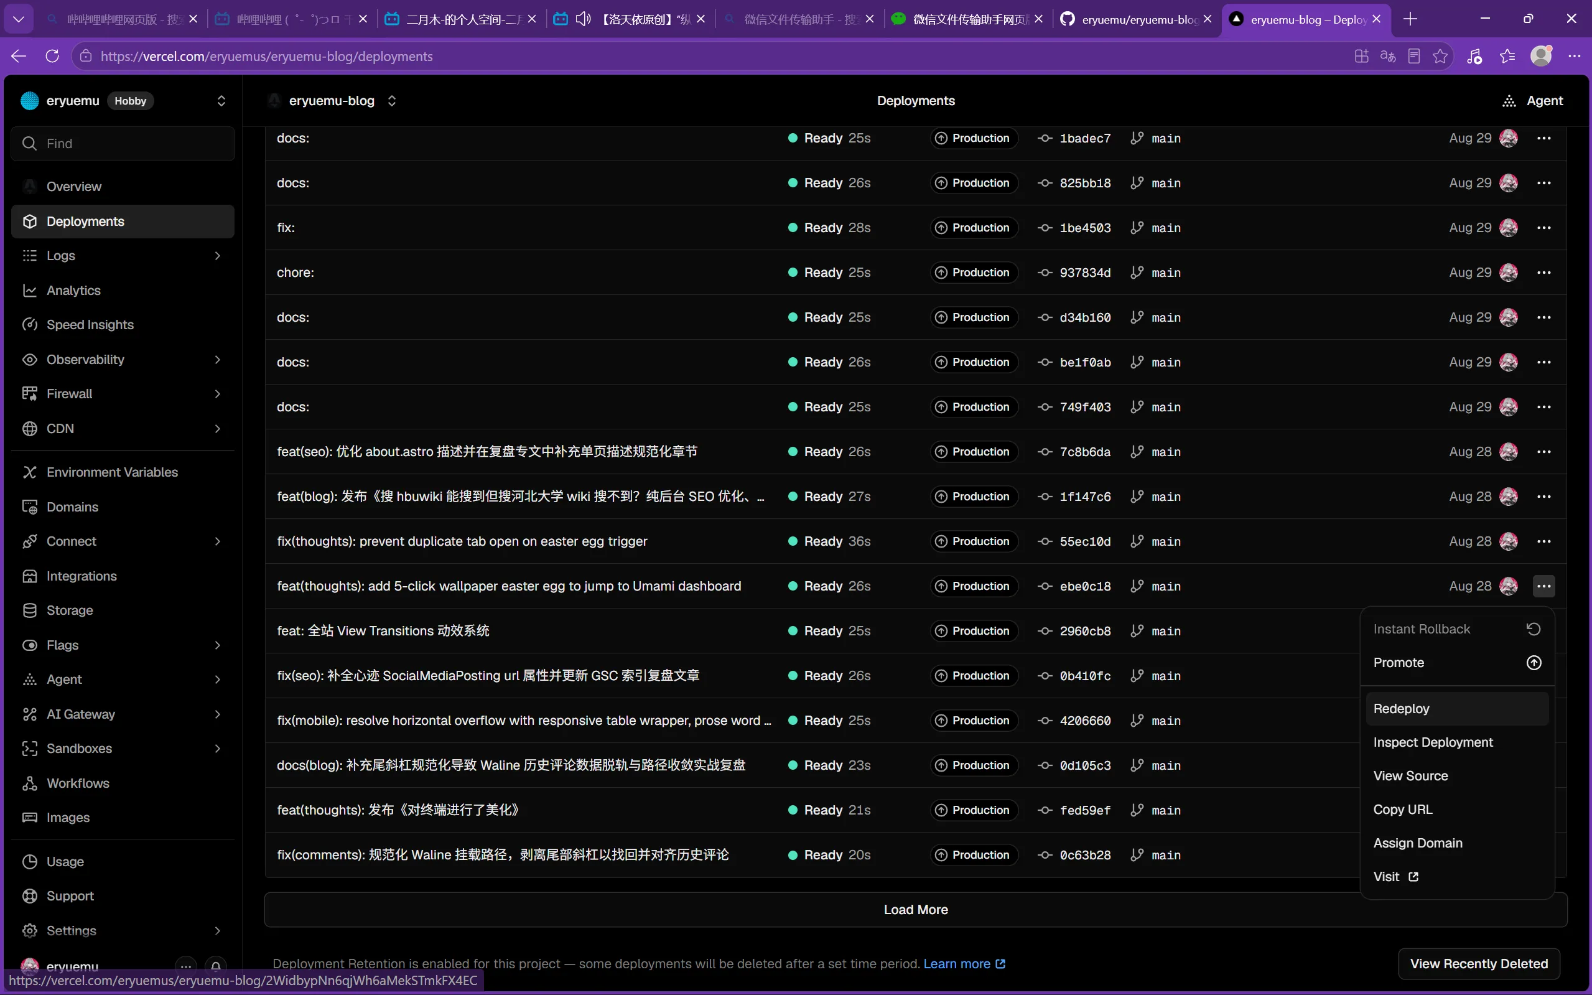1592x995 pixels.
Task: Open the Learn more retention link
Action: (x=964, y=963)
